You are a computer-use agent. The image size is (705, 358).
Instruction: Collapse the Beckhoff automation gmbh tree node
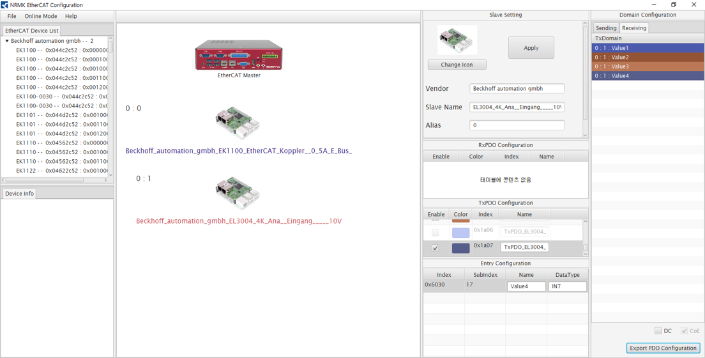7,41
